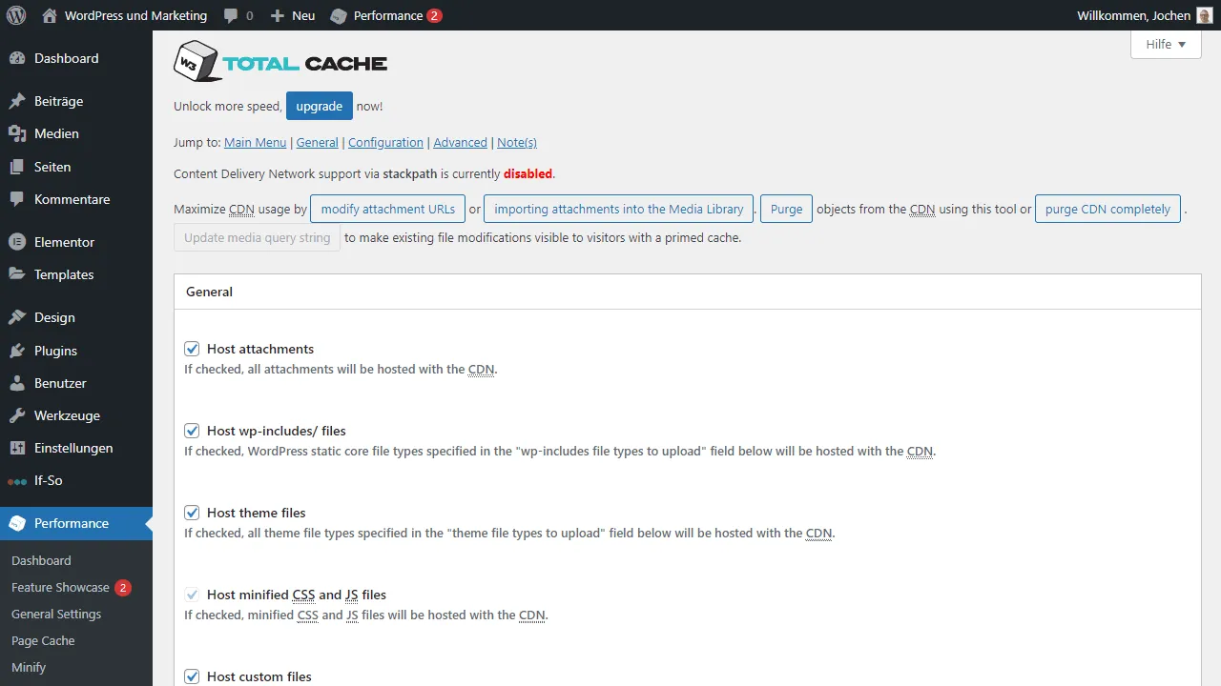The height and width of the screenshot is (686, 1221).
Task: Click importing attachments into the Media Library
Action: pyautogui.click(x=618, y=209)
